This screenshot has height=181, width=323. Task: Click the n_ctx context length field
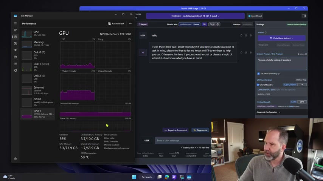[x=302, y=102]
